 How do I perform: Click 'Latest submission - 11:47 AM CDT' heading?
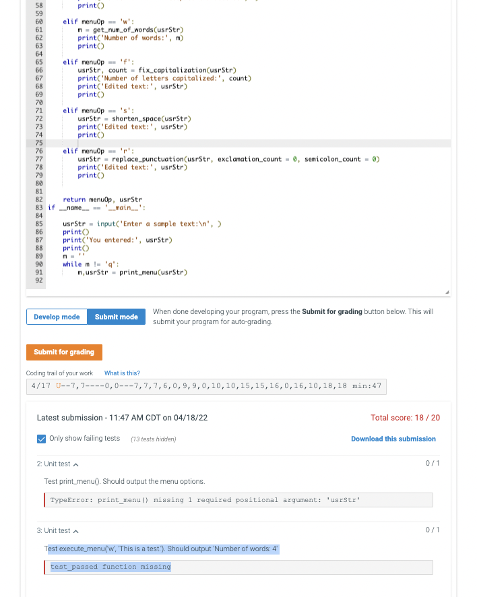[122, 418]
